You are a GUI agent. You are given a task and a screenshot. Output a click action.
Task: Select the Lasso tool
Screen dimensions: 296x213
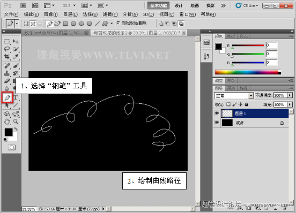click(7, 49)
